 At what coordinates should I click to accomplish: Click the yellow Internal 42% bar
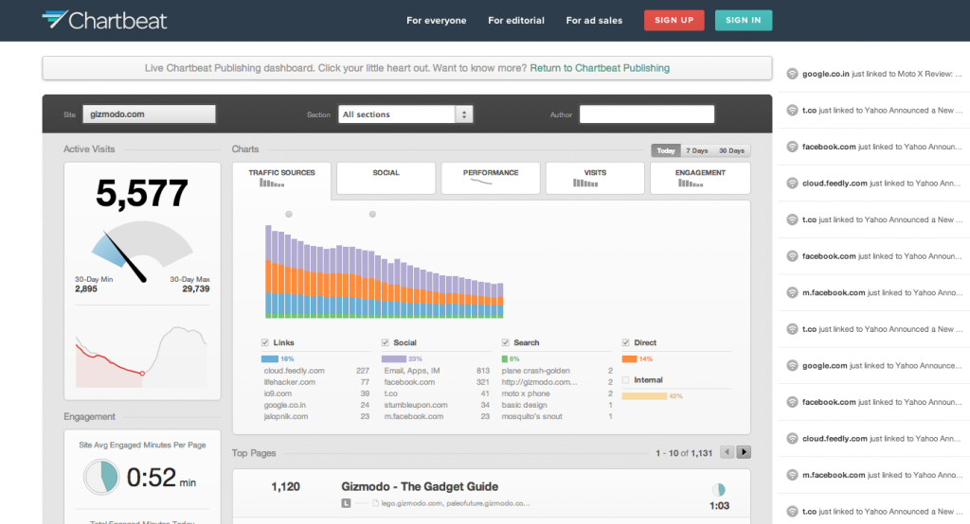(x=644, y=396)
